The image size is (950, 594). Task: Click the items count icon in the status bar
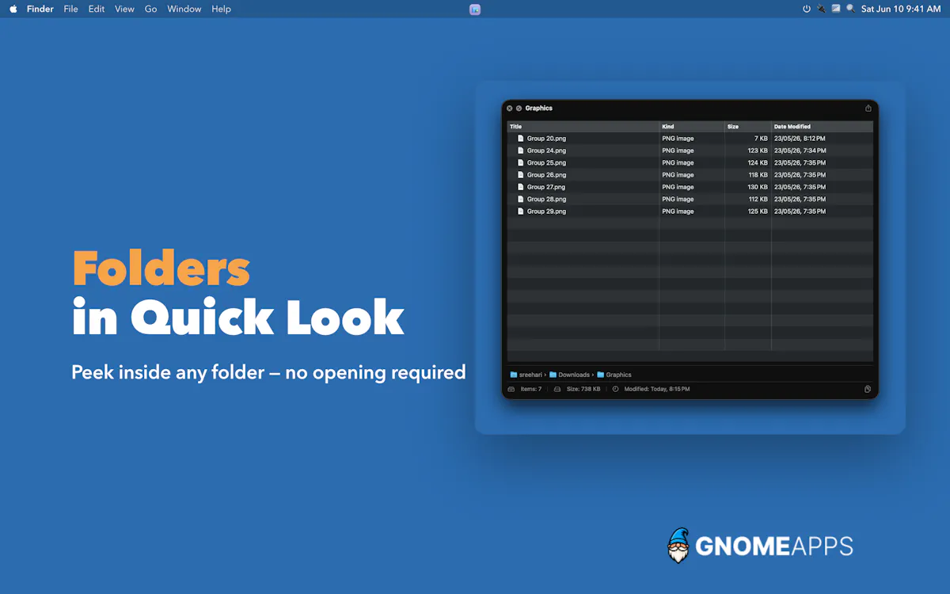(511, 389)
